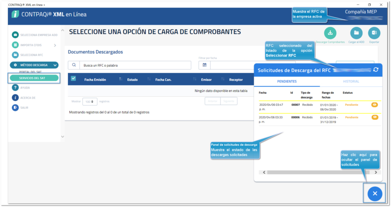Screen dimensions: 391x207
Task: Click the Siguiente pagination button
Action: (229, 101)
